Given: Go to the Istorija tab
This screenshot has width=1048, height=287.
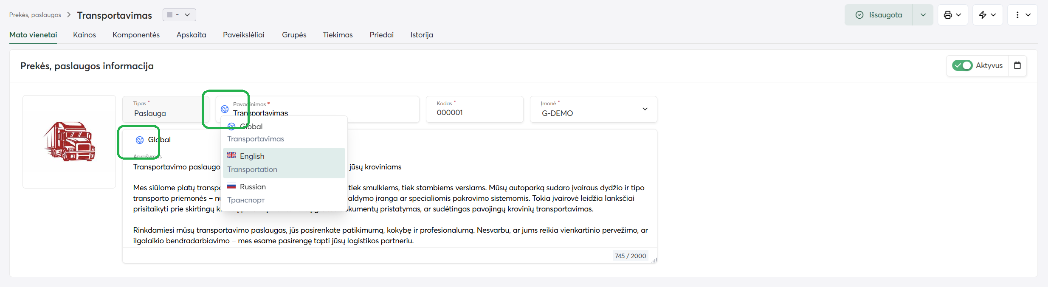Looking at the screenshot, I should [422, 35].
